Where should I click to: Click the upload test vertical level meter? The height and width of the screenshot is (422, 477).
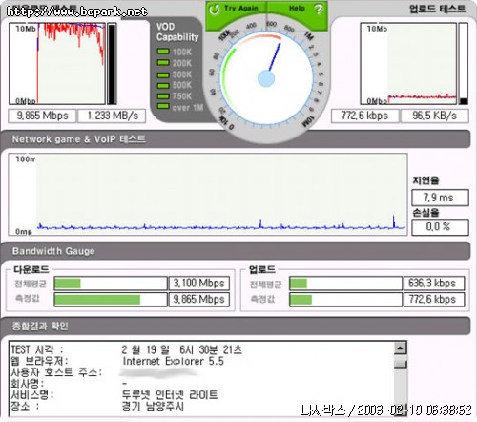click(x=464, y=64)
